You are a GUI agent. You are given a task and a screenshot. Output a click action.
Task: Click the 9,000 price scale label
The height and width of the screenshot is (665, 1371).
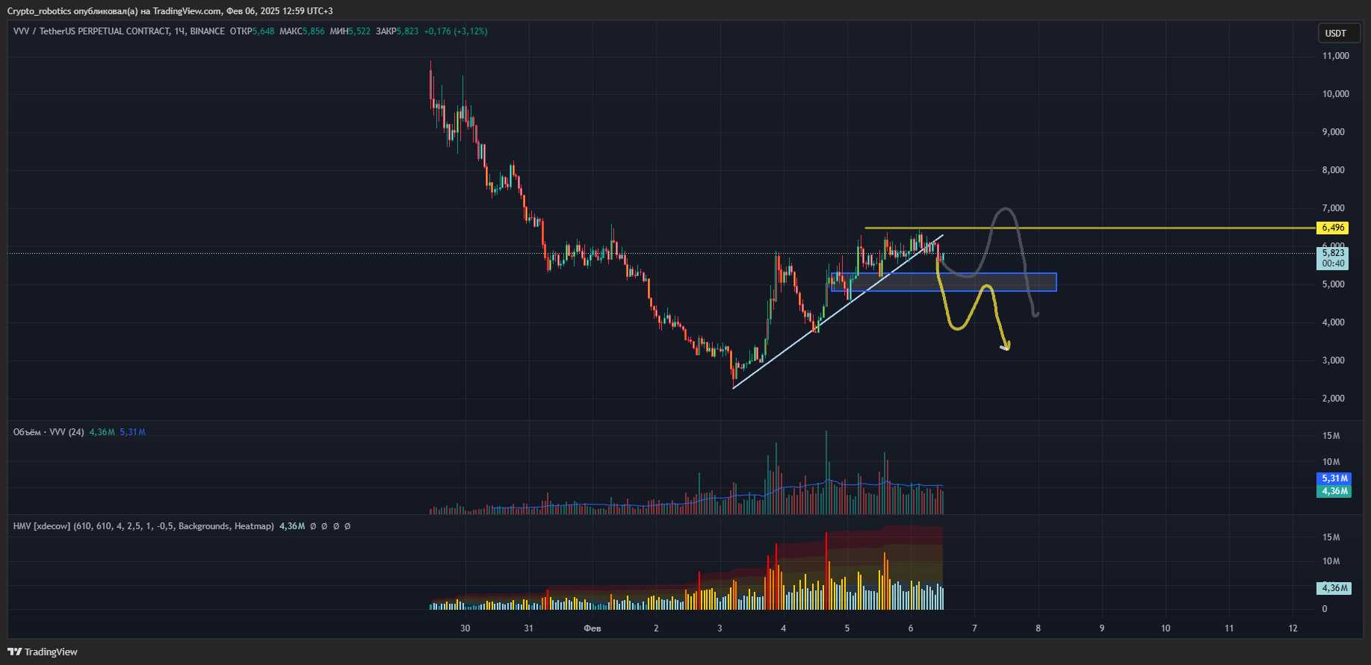pyautogui.click(x=1333, y=132)
